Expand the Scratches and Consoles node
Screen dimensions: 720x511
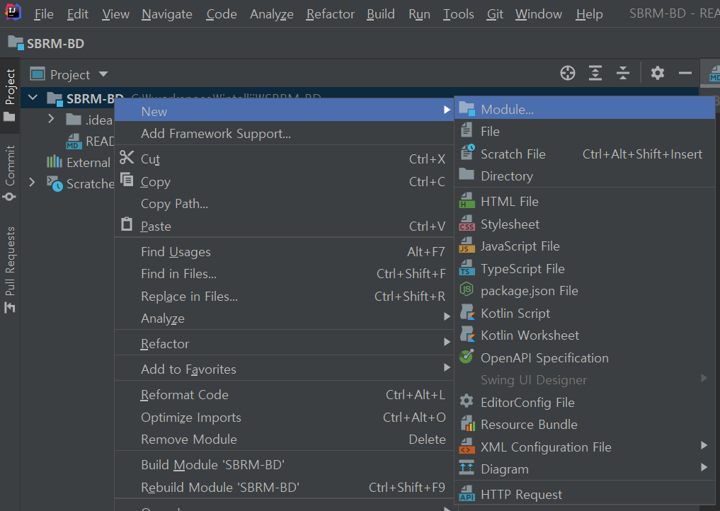pyautogui.click(x=32, y=183)
